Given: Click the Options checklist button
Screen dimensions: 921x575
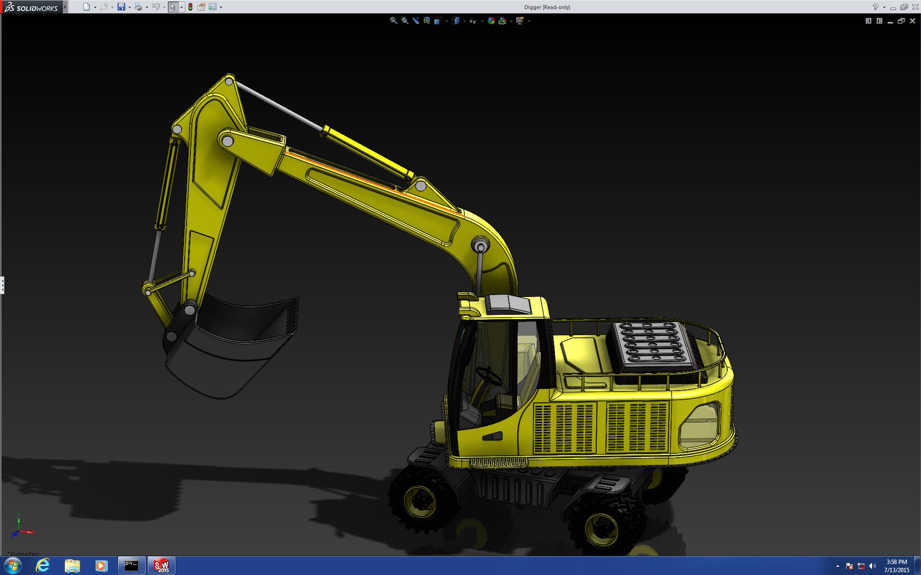Looking at the screenshot, I should pos(213,7).
